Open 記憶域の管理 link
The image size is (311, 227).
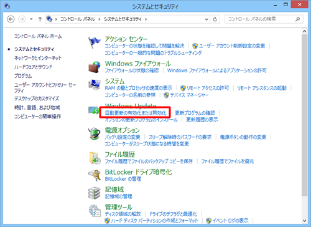(118, 196)
